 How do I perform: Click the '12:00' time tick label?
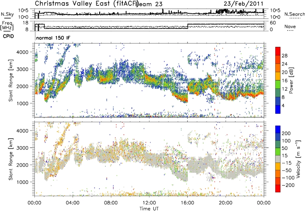[149, 203]
